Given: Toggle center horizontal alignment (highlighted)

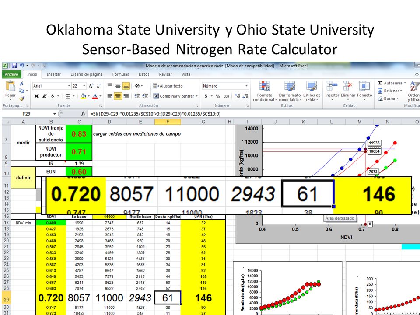Looking at the screenshot, I should coord(118,96).
